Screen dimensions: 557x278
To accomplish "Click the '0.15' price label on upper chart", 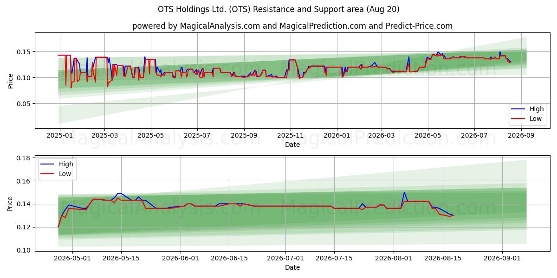I will tap(24, 52).
